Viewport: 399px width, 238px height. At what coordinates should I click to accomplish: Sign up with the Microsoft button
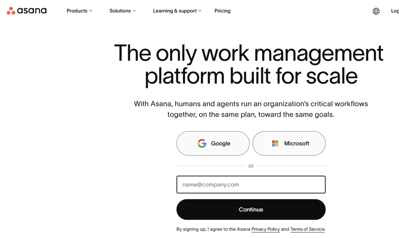click(x=289, y=143)
